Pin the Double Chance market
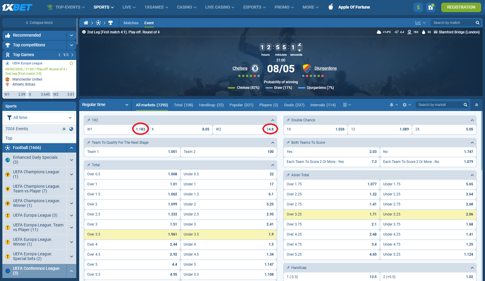The width and height of the screenshot is (485, 281). pos(288,120)
